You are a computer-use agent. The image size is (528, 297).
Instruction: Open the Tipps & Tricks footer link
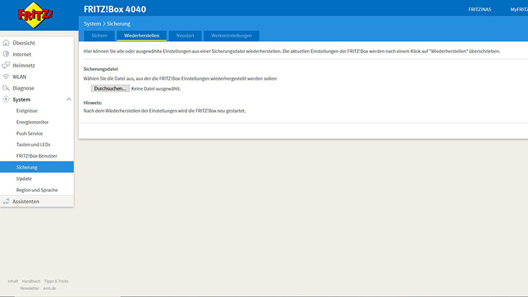[56, 281]
